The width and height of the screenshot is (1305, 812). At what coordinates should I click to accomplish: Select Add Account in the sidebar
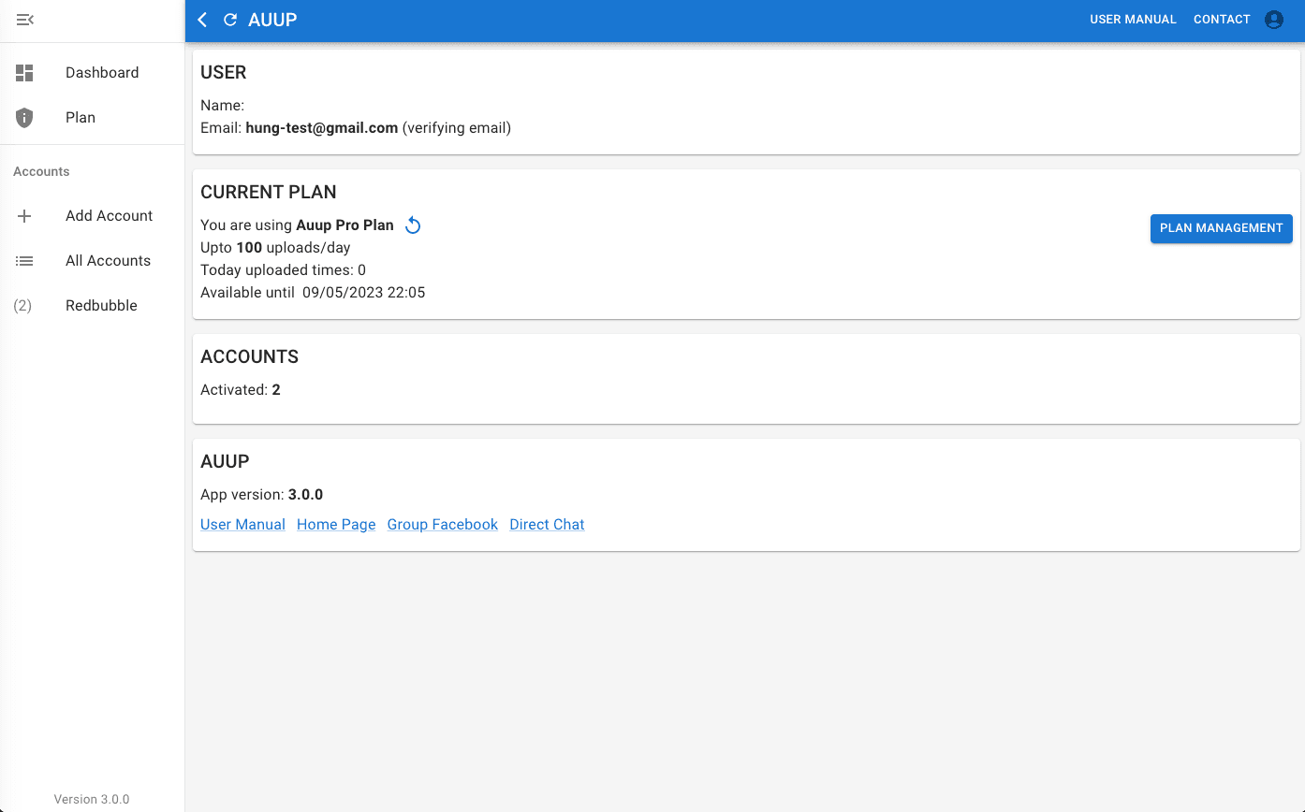pyautogui.click(x=93, y=216)
